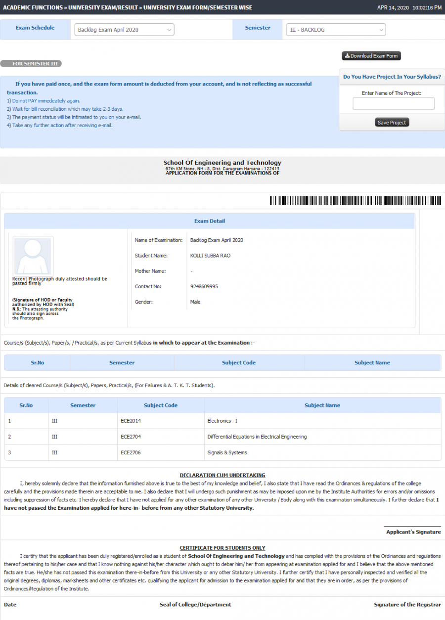The height and width of the screenshot is (620, 445).
Task: Click the Gender value Male
Action: click(x=195, y=302)
